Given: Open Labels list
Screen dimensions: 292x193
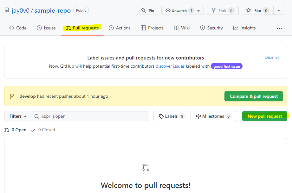Looking at the screenshot, I should (172, 116).
